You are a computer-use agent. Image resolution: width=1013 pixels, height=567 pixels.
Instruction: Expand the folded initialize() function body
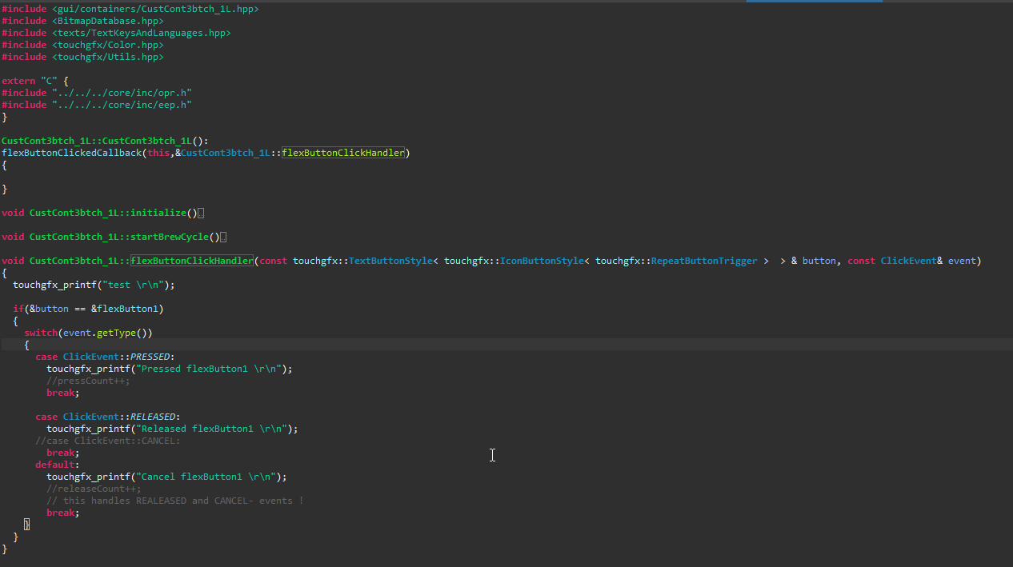point(201,212)
